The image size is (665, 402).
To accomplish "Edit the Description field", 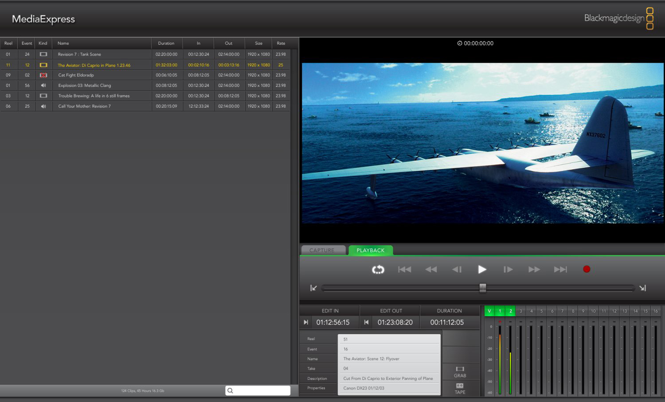I will tap(389, 379).
